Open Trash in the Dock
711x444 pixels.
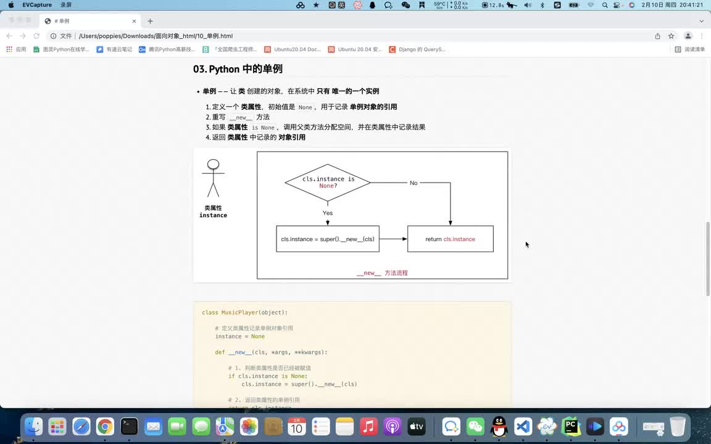click(678, 426)
